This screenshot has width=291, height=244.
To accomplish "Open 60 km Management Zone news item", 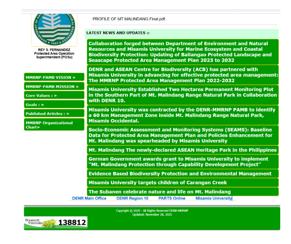I will 183,115.
